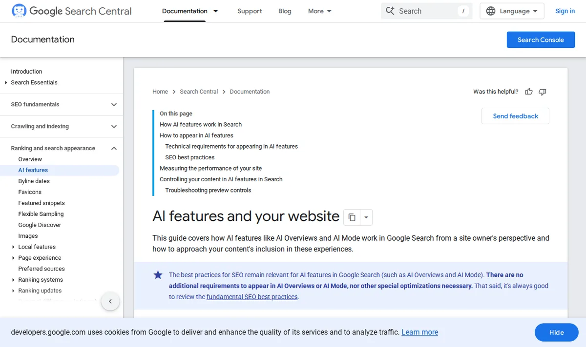
Task: Open Introduction in the sidebar
Action: coord(26,71)
